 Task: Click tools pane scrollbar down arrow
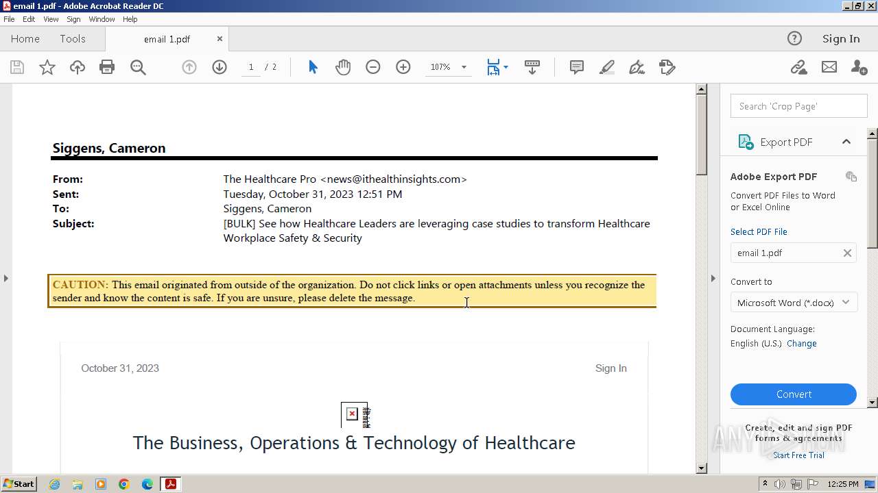[x=873, y=403]
